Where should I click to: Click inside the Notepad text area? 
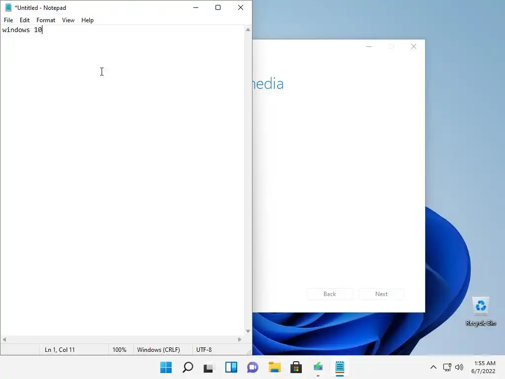point(122,181)
